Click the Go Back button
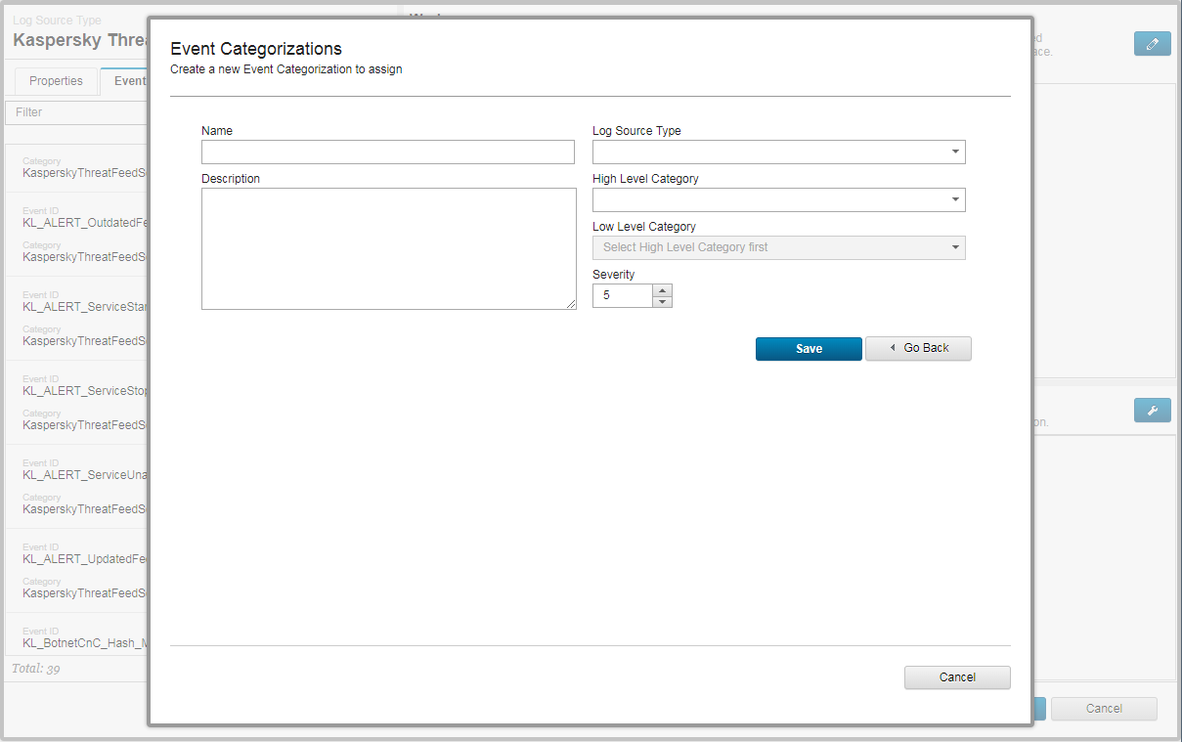The image size is (1182, 742). 918,348
